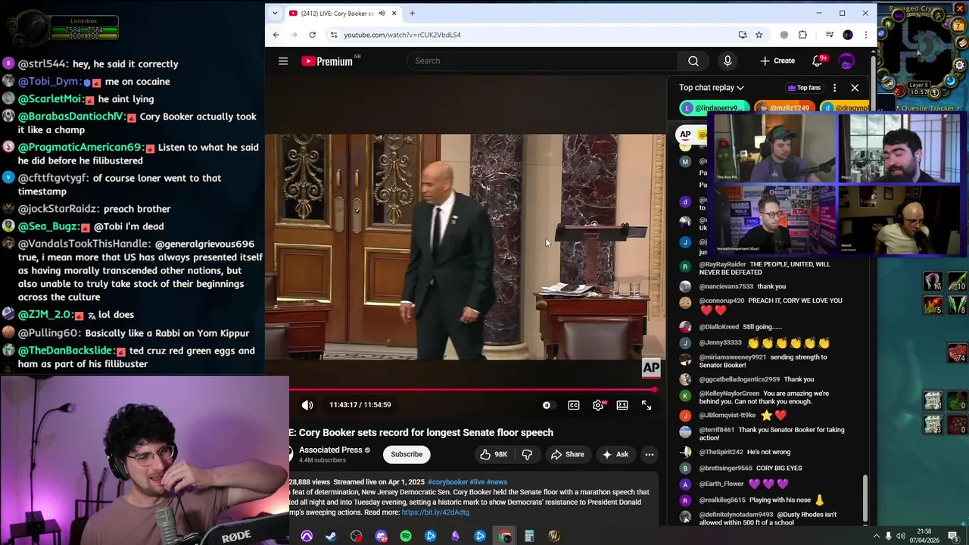Screen dimensions: 969x545
Task: Close the live chat replay panel
Action: pos(855,88)
